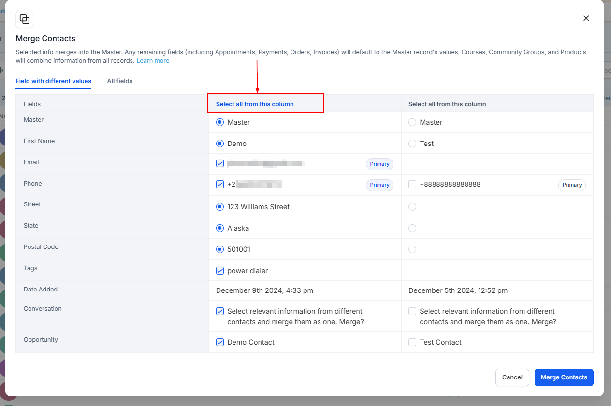Viewport: 611px width, 406px height.
Task: Check the second contact's Conversation checkbox
Action: (412, 311)
